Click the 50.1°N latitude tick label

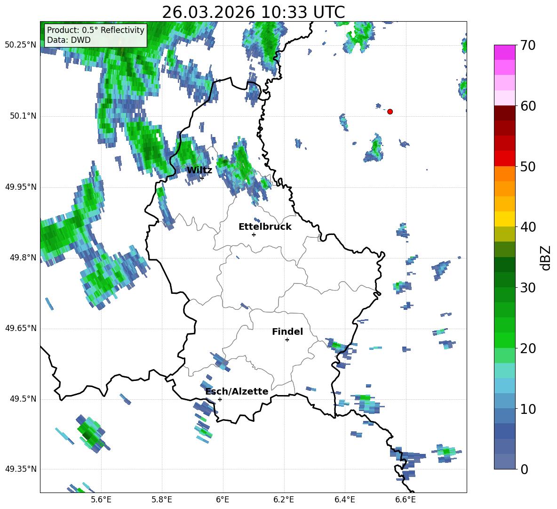click(x=21, y=116)
